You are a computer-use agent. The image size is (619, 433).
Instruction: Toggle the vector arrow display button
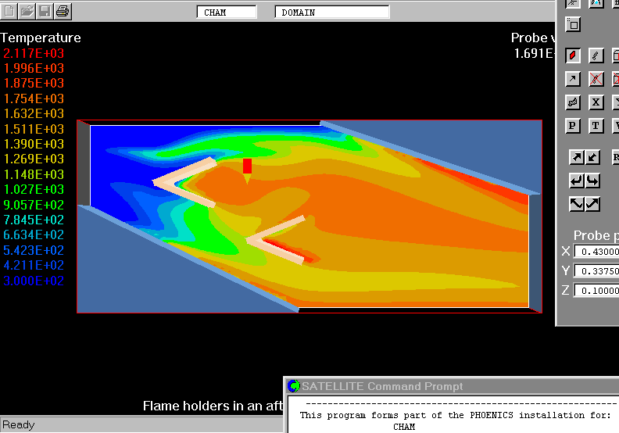pyautogui.click(x=573, y=79)
